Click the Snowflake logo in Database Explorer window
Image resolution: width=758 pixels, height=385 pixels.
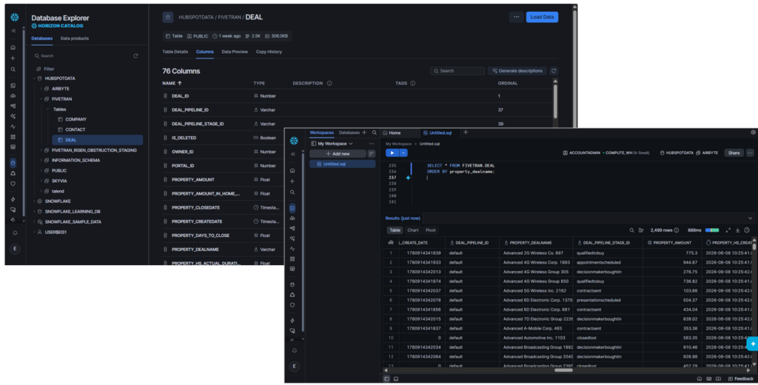pyautogui.click(x=15, y=18)
